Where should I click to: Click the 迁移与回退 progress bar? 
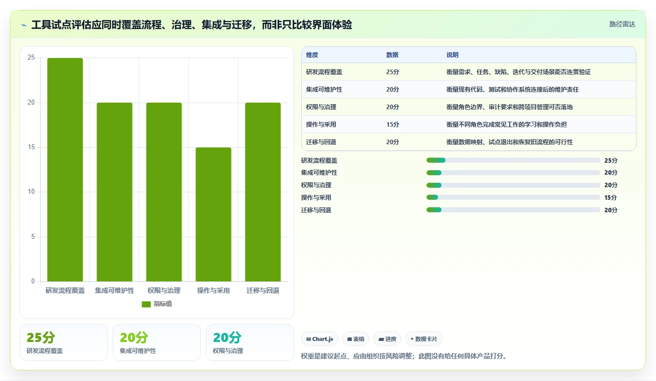(x=513, y=210)
